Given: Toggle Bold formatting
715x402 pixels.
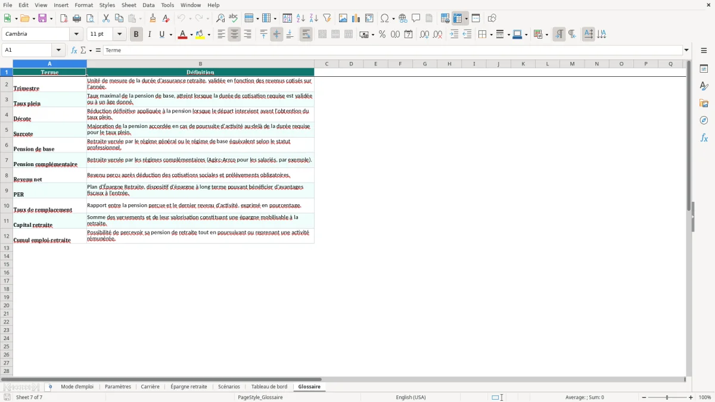Looking at the screenshot, I should pos(136,35).
